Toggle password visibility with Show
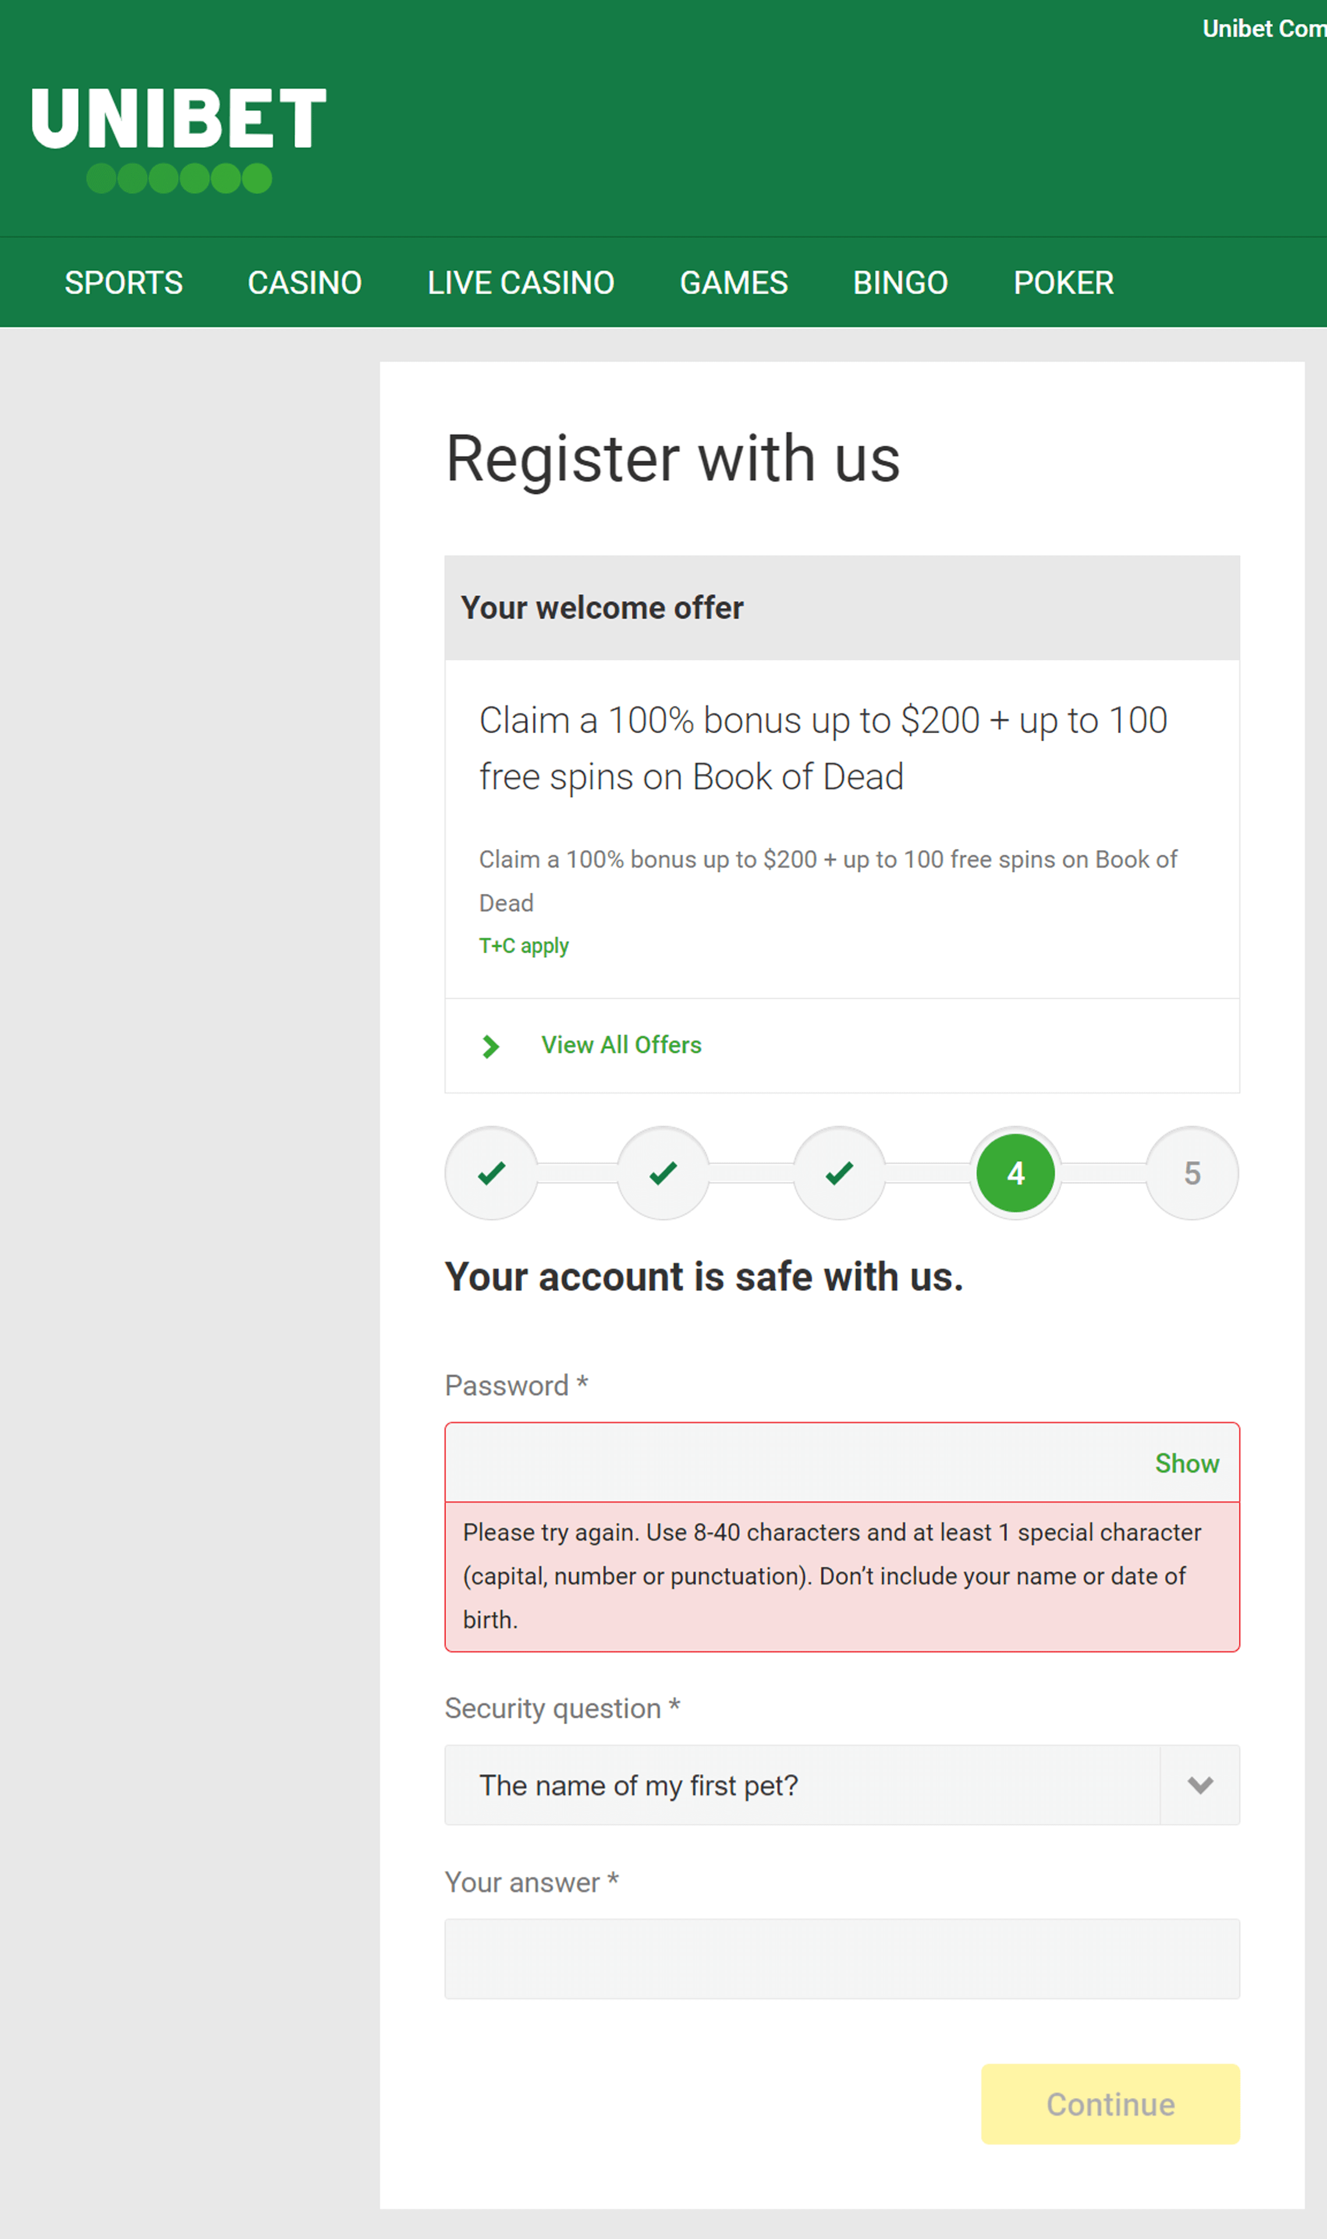The width and height of the screenshot is (1327, 2239). (1187, 1463)
